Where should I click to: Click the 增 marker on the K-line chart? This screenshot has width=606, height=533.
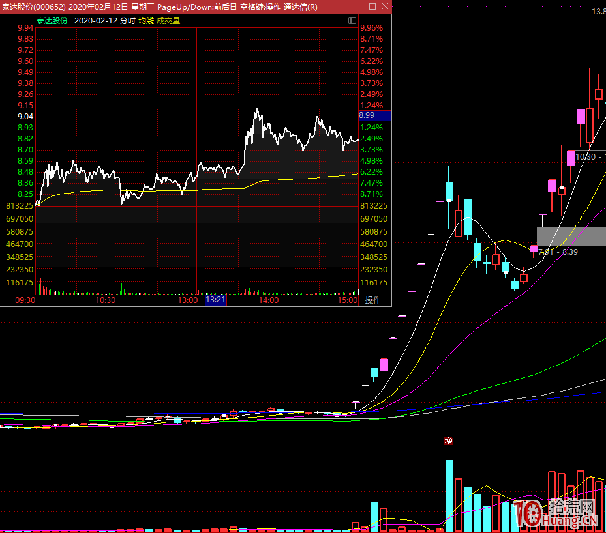pyautogui.click(x=448, y=440)
